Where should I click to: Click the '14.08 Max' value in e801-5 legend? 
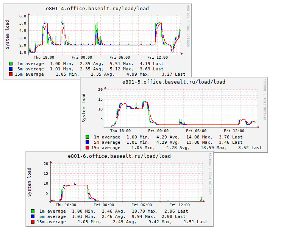coord(199,137)
